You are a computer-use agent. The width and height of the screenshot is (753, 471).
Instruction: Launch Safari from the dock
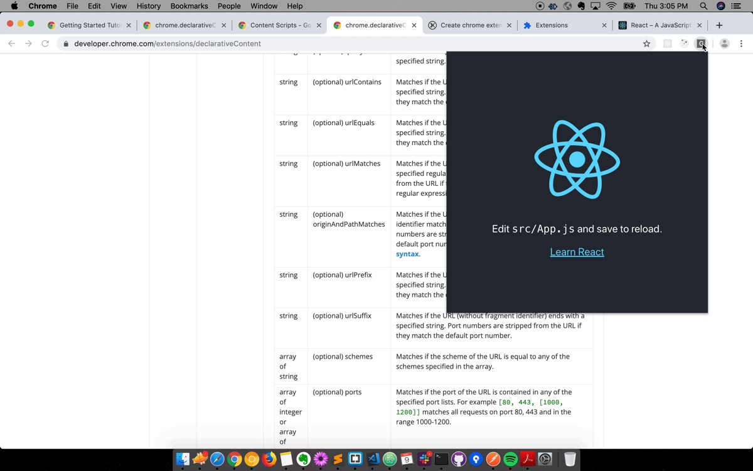point(217,459)
